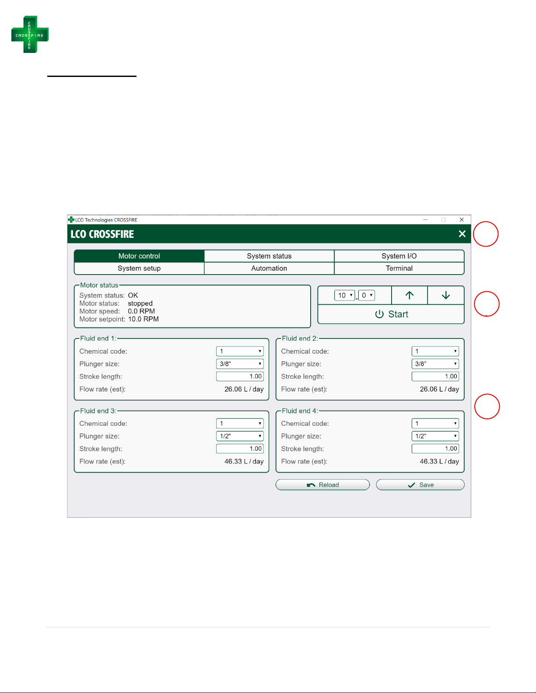Screen dimensions: 536x693
Task: Expand Fluid end 2 Chemical code dropdown
Action: tap(435, 352)
